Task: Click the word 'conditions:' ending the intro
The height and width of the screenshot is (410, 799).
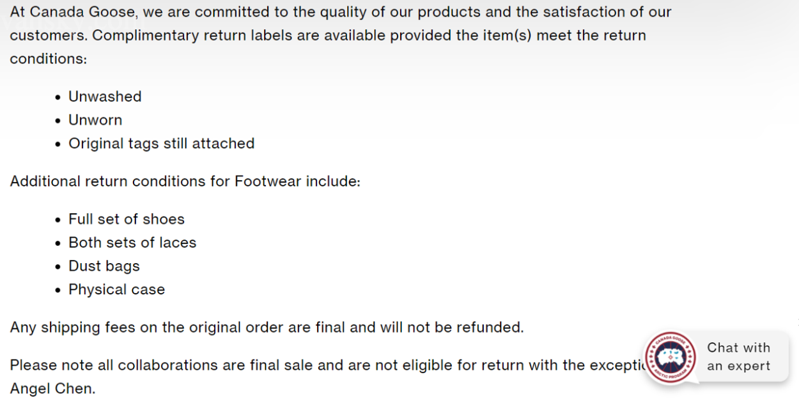Action: (x=48, y=59)
